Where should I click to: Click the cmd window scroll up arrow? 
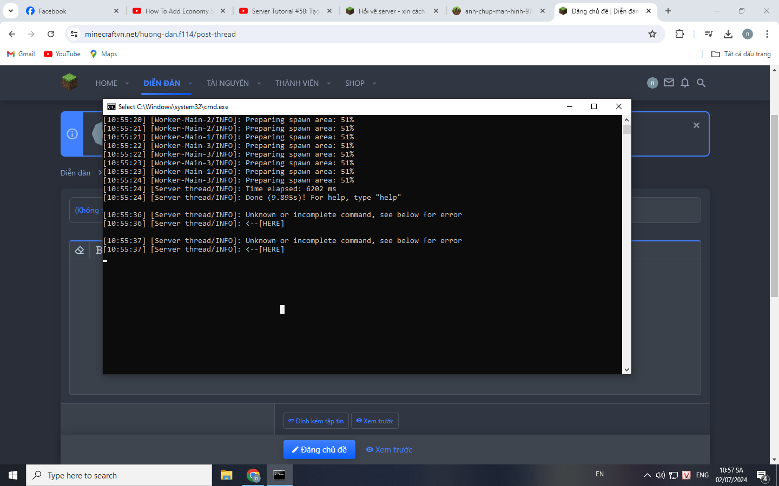(626, 120)
